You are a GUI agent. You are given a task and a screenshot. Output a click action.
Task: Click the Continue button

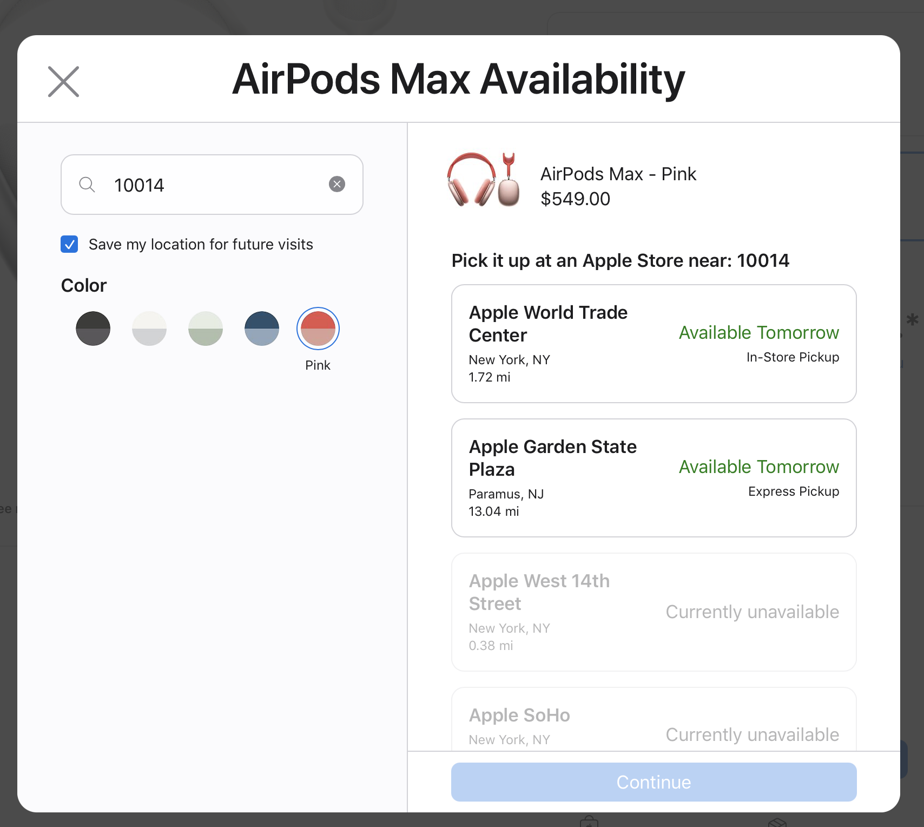(x=654, y=782)
